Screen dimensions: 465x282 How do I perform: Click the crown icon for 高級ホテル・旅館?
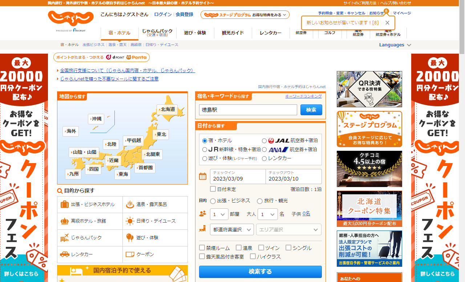[x=65, y=221]
